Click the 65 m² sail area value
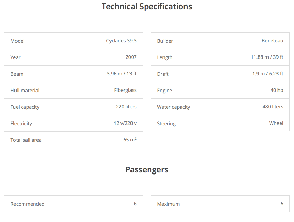Screen dimensions: 294x222 coord(130,140)
